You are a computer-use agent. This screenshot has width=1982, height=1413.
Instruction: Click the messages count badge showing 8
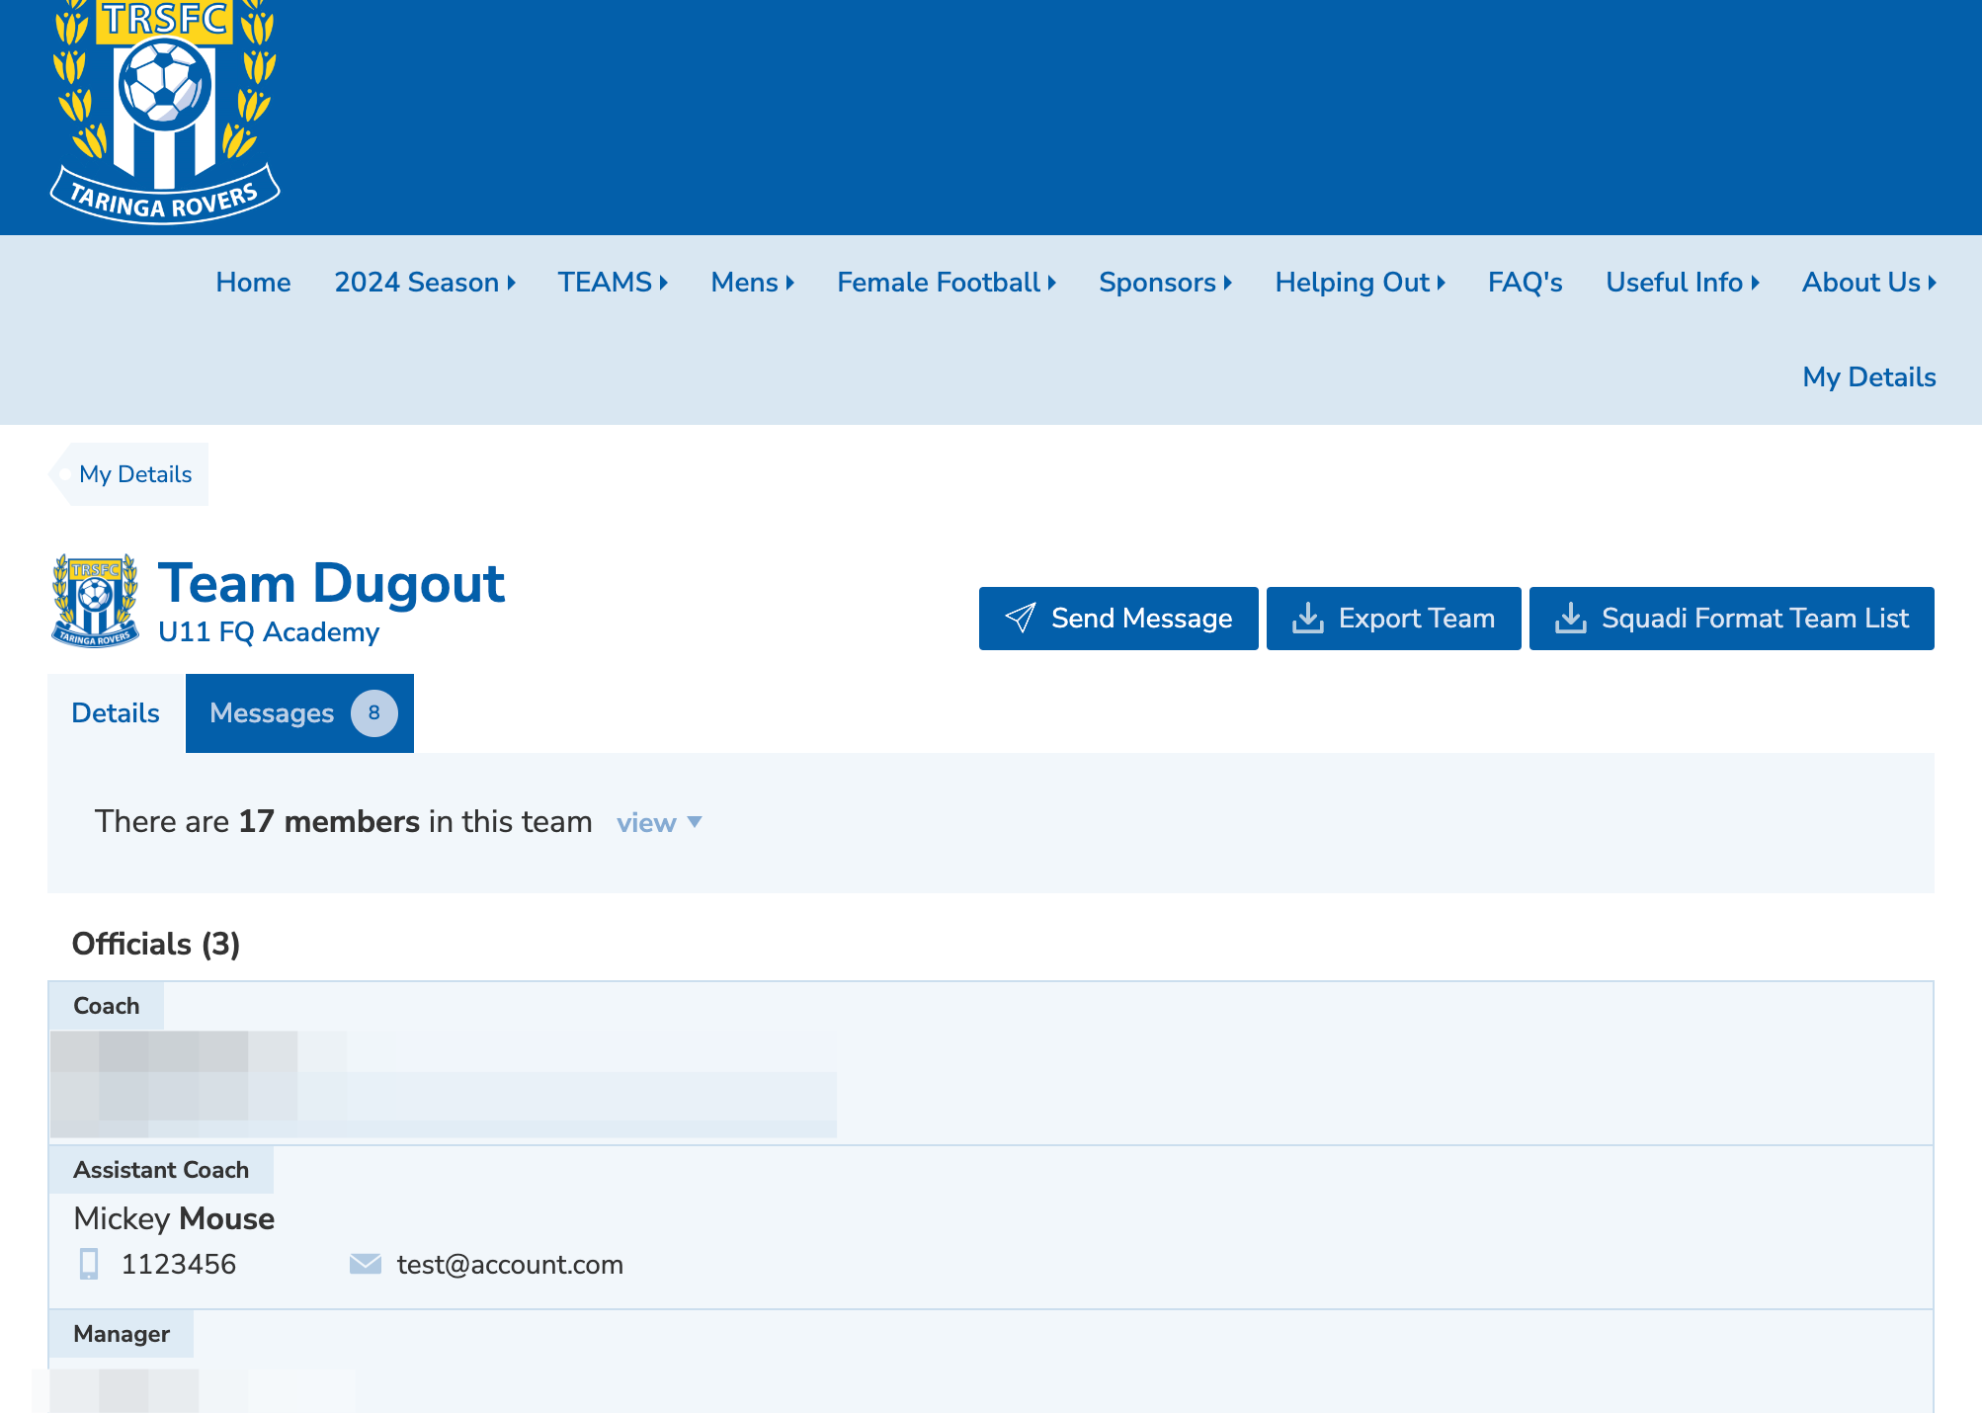tap(374, 713)
